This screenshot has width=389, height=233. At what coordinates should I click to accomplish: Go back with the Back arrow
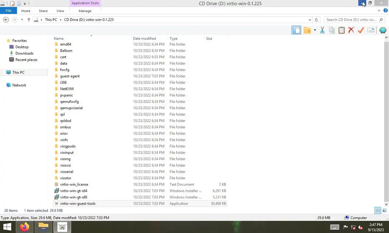click(6, 20)
